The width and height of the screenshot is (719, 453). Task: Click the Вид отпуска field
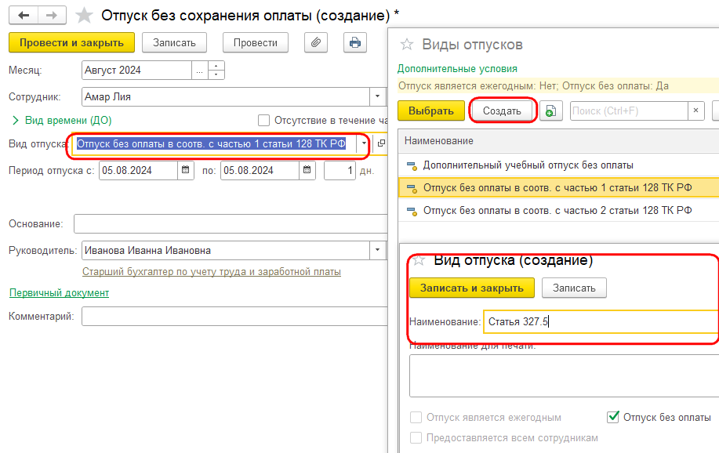pos(216,143)
